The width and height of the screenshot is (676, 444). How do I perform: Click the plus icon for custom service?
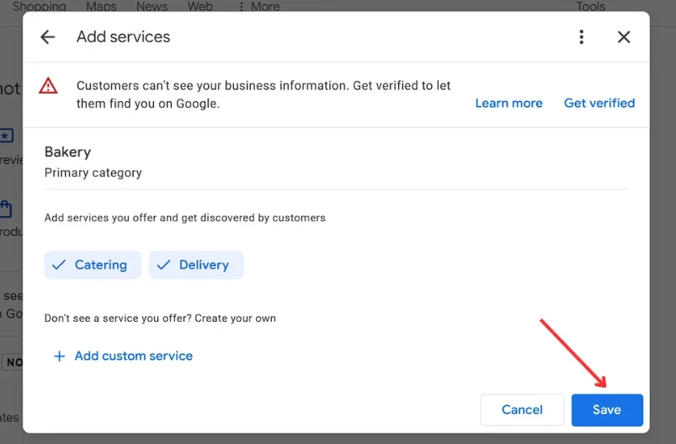pos(59,356)
